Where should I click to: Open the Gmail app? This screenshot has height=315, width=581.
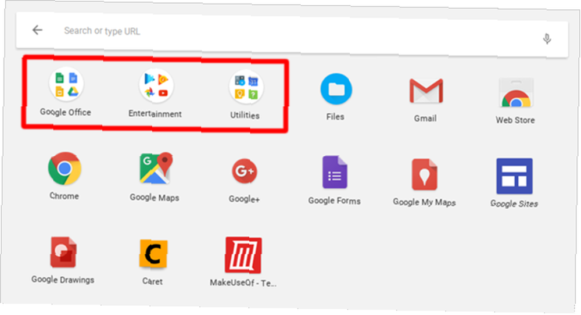pos(426,91)
